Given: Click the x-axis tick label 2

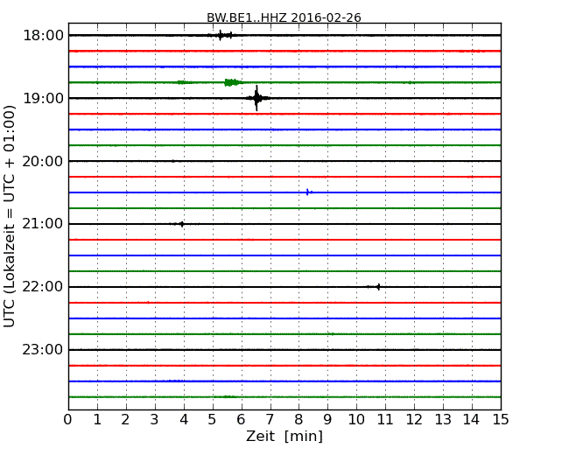Looking at the screenshot, I should pos(125,419).
